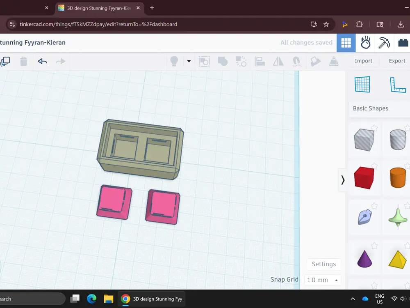Click the Chrome 3D design taskbar item

[x=152, y=299]
